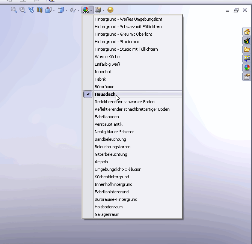This screenshot has height=244, width=252.
Task: Select Verstaubt antik scene
Action: point(132,124)
